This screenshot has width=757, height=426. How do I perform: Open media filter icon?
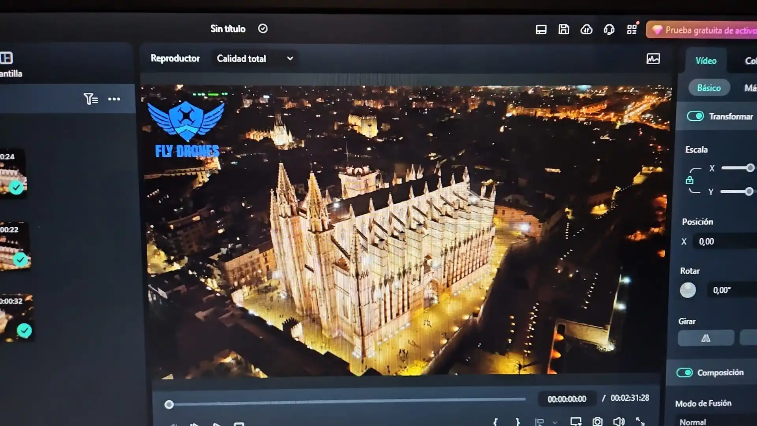click(x=91, y=99)
